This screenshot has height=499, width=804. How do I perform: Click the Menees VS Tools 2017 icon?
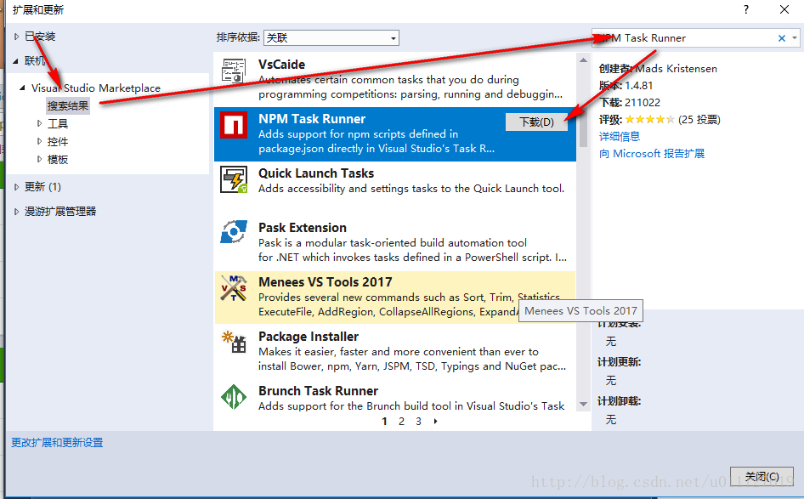pos(234,287)
